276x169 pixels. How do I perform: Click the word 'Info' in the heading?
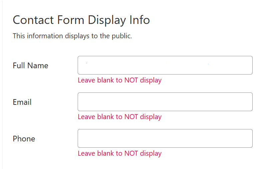[x=139, y=20]
